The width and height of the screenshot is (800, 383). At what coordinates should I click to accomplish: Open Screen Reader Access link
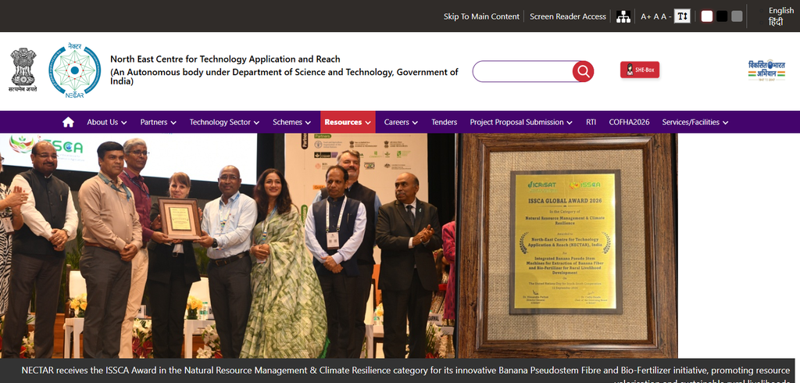click(568, 16)
